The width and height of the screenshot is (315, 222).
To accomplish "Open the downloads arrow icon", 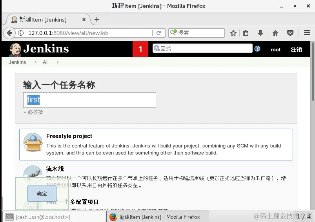I will click(260, 33).
